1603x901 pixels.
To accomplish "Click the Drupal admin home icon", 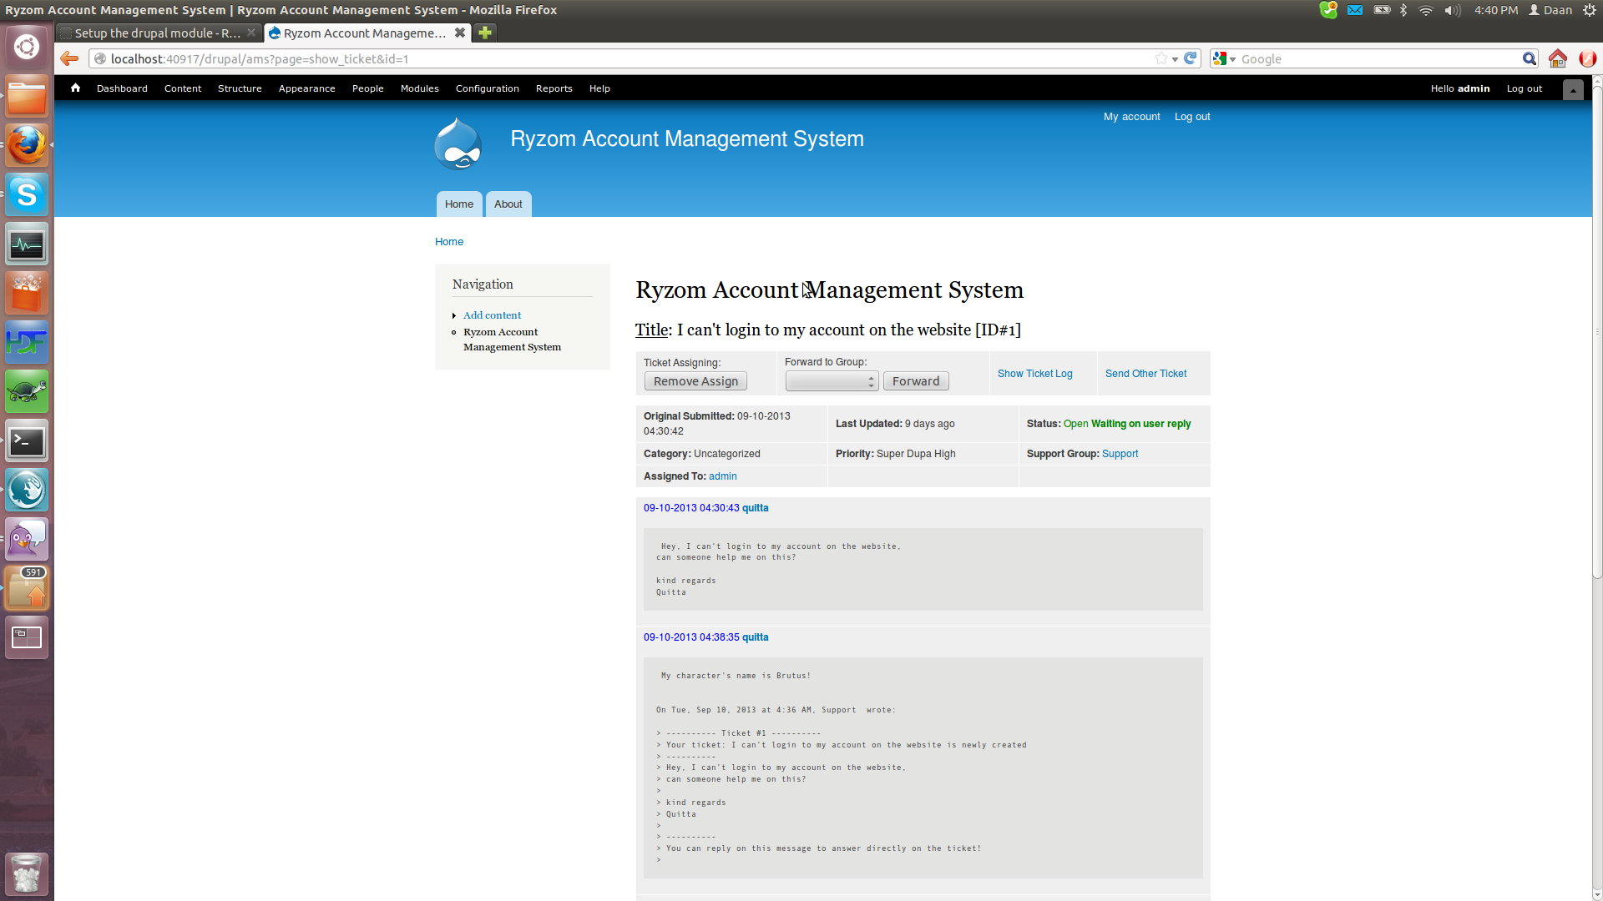I will pyautogui.click(x=75, y=88).
